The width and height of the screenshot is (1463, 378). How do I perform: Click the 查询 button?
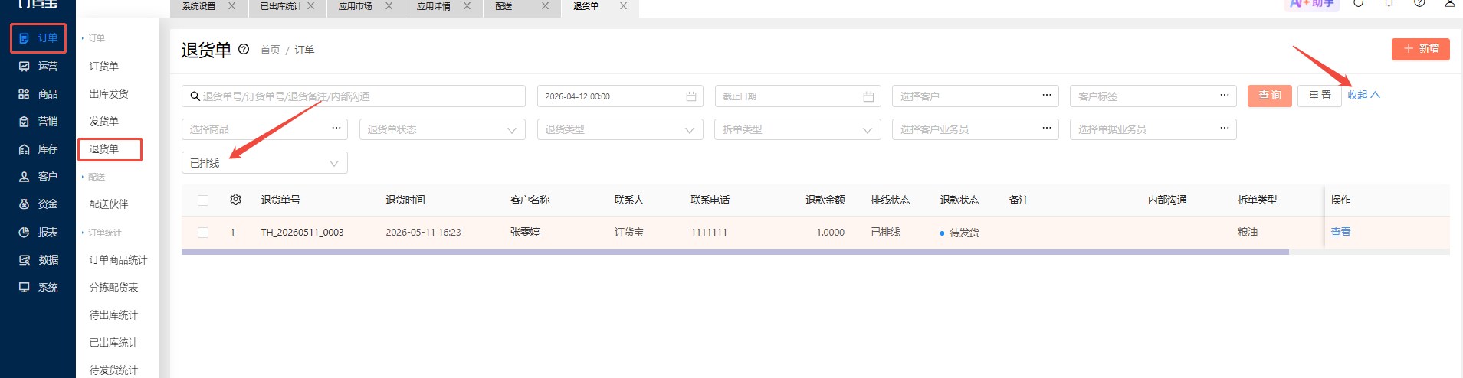[1270, 96]
